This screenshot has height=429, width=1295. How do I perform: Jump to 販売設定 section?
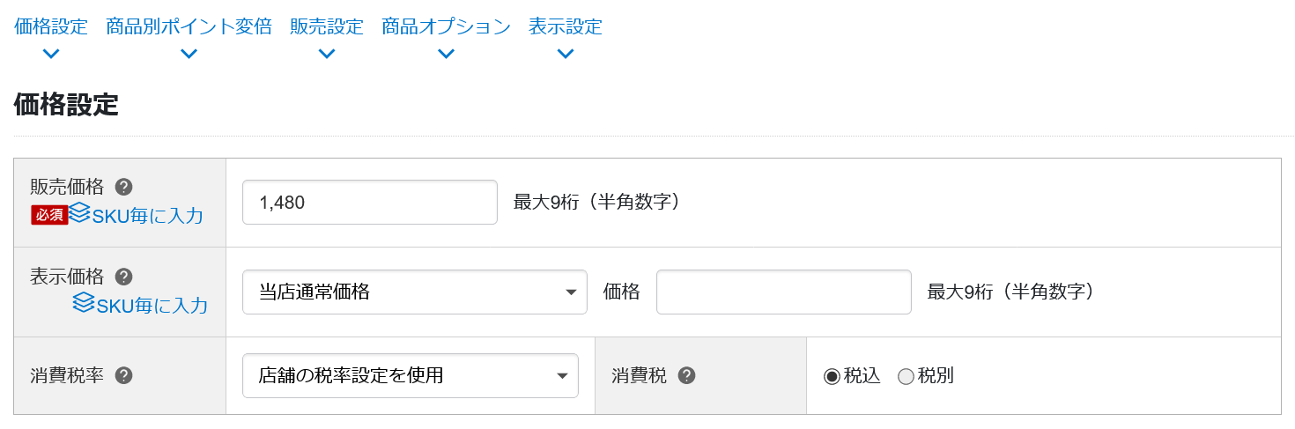click(327, 26)
